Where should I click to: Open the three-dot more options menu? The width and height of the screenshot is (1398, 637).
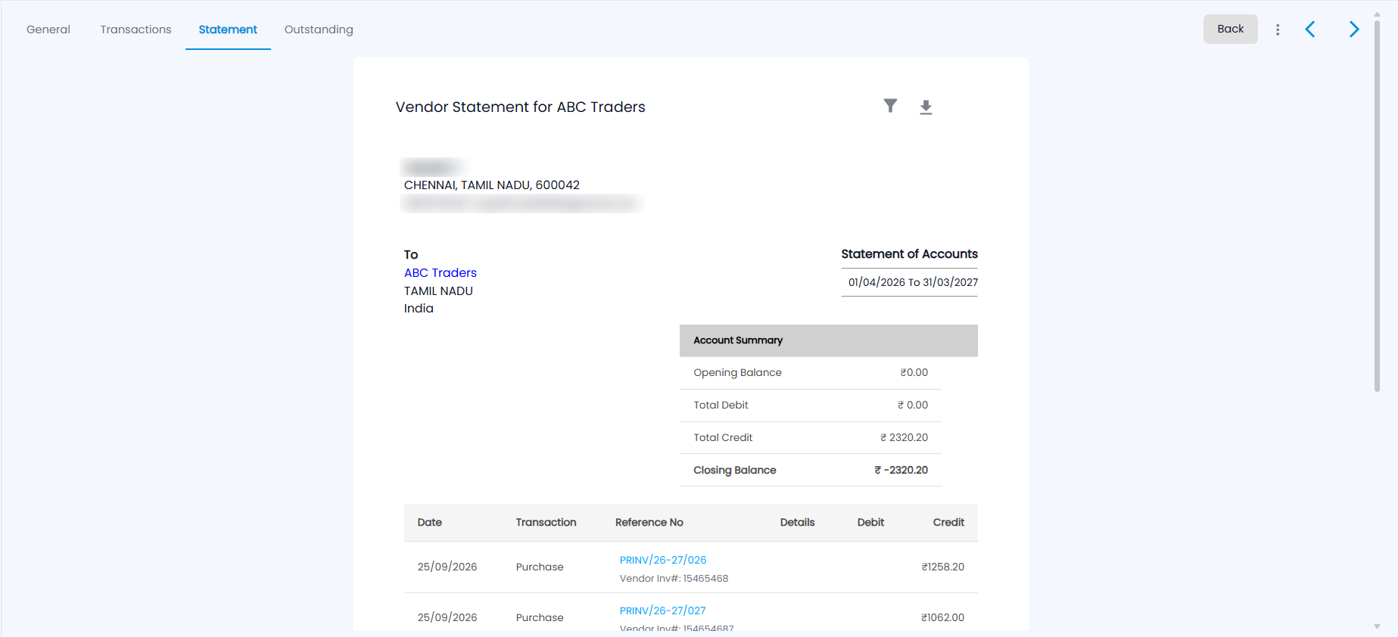pos(1278,30)
